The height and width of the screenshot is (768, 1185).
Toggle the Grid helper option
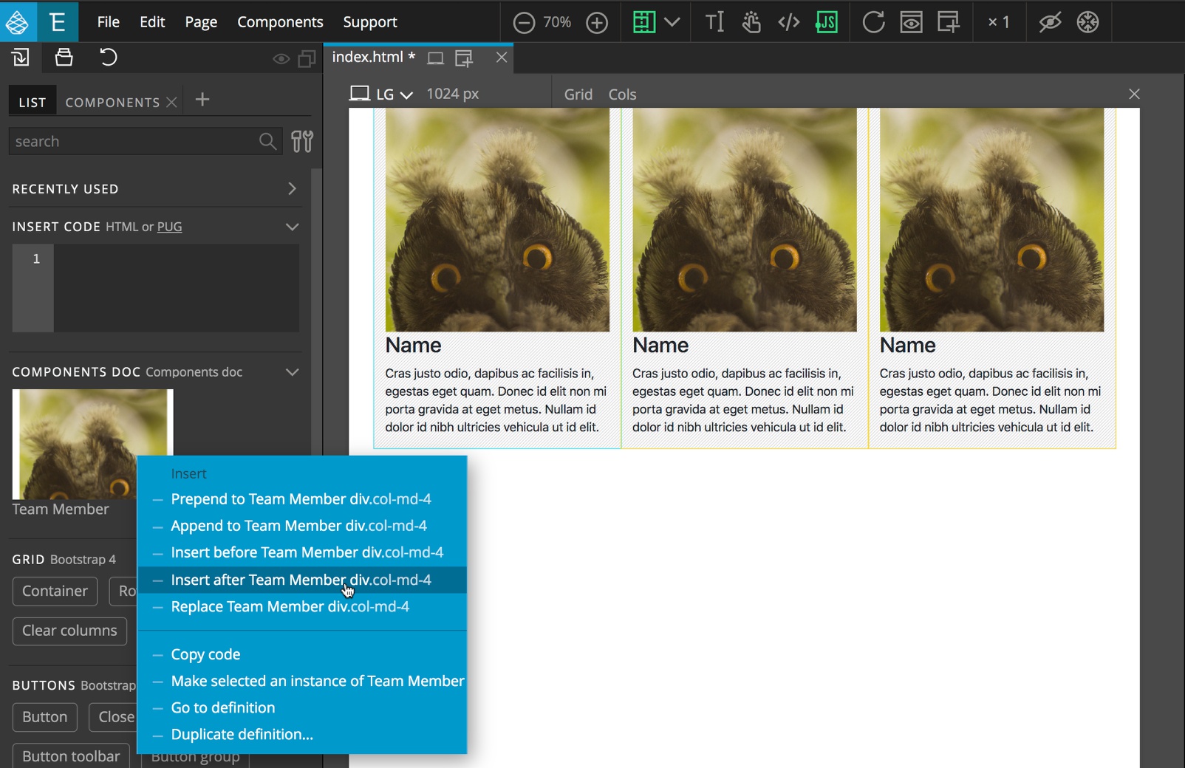[578, 95]
